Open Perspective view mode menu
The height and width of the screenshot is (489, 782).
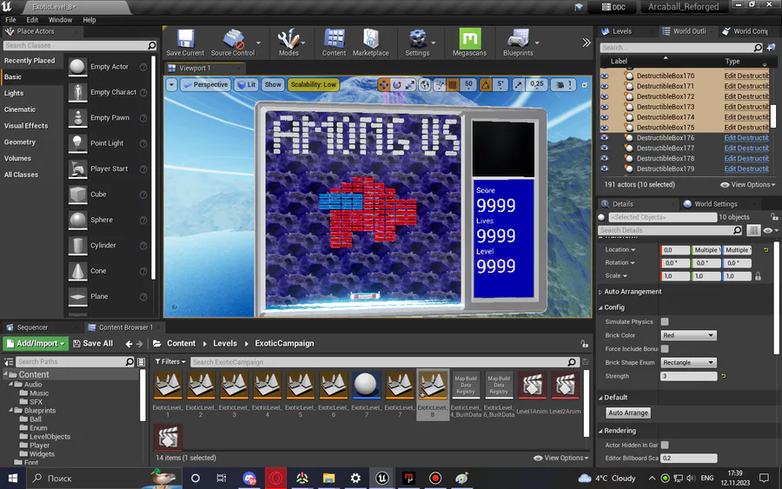(x=205, y=85)
